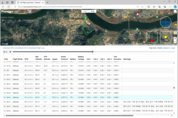Zoom out on the map
The width and height of the screenshot is (178, 118).
pos(175,42)
